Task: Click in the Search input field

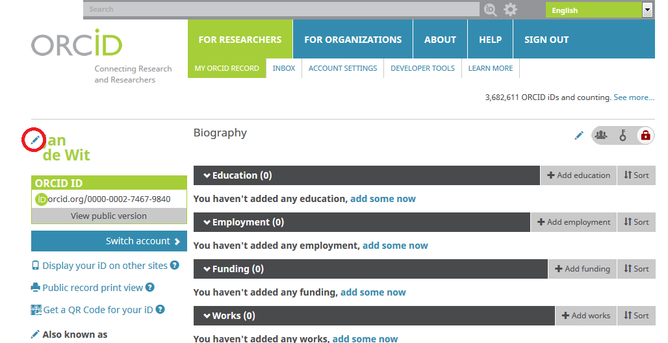Action: 281,9
